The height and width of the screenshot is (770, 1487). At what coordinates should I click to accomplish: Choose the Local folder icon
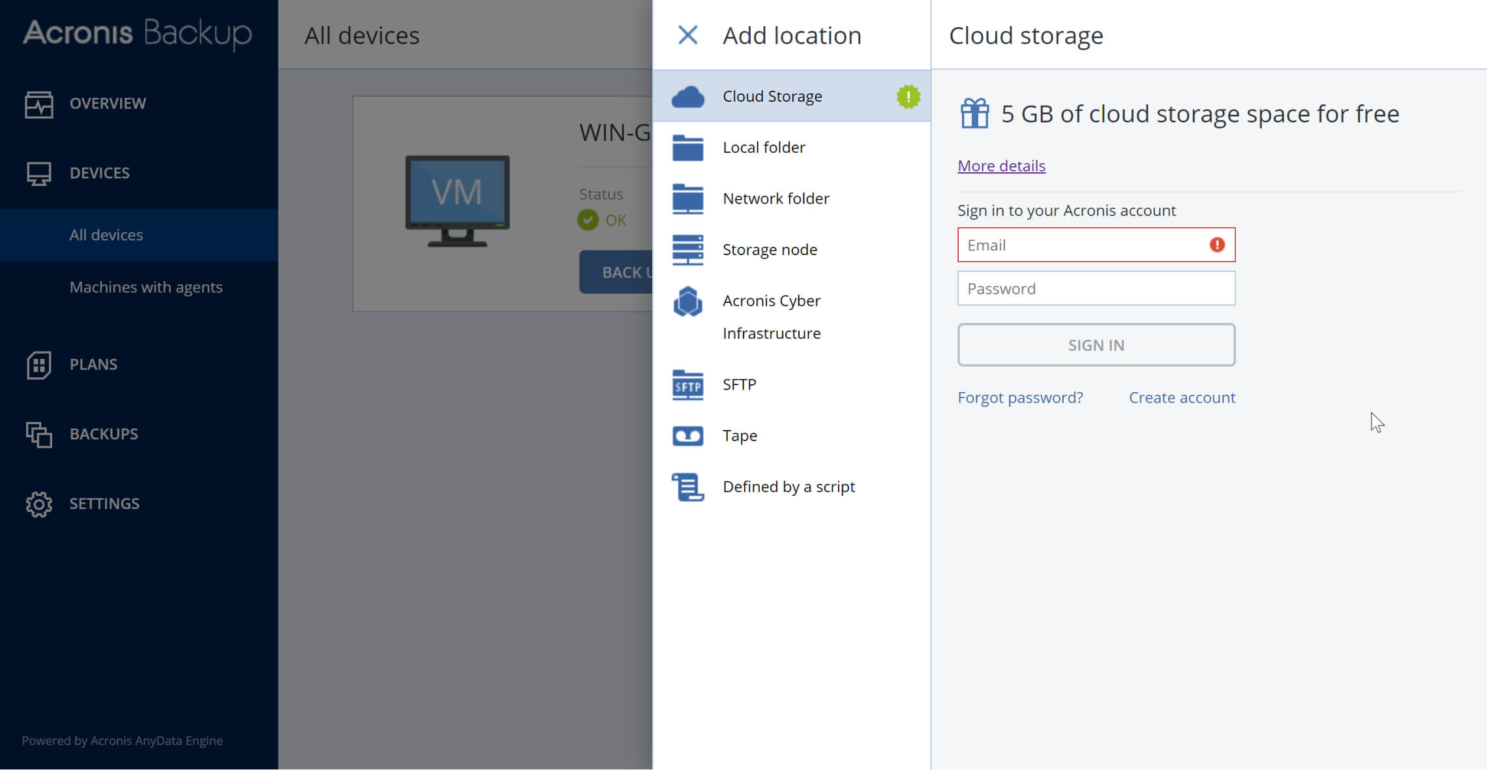click(x=687, y=147)
